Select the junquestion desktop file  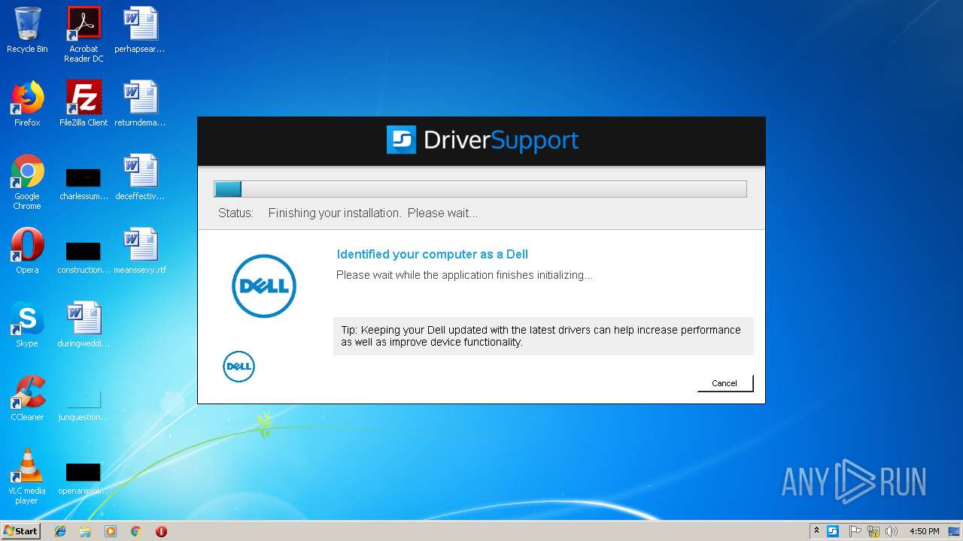point(84,405)
